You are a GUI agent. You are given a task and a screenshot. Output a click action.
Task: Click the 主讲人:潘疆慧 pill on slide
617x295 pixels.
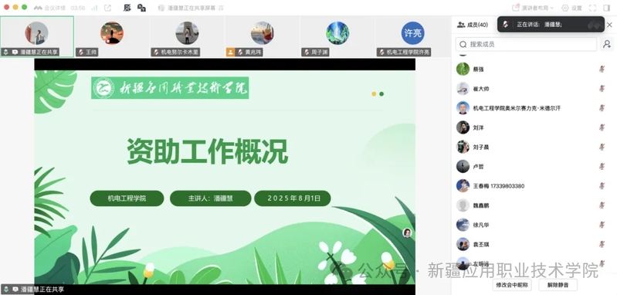(x=211, y=198)
